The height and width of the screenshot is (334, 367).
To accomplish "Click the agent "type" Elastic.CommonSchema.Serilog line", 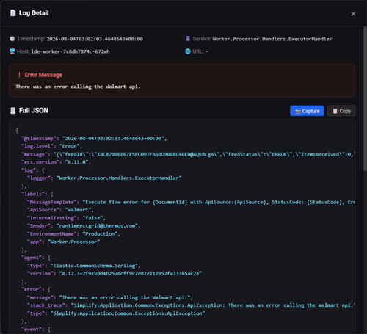I will click(84, 266).
